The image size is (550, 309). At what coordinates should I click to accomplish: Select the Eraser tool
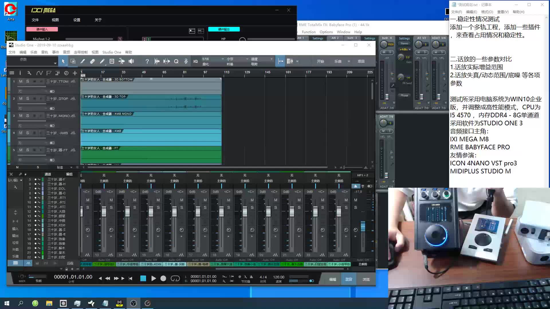point(92,61)
